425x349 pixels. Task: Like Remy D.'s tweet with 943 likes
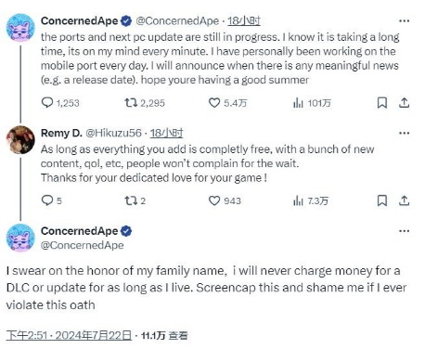pos(225,200)
